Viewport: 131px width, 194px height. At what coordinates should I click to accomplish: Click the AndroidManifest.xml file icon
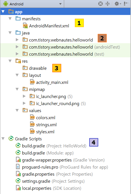pos(25,25)
